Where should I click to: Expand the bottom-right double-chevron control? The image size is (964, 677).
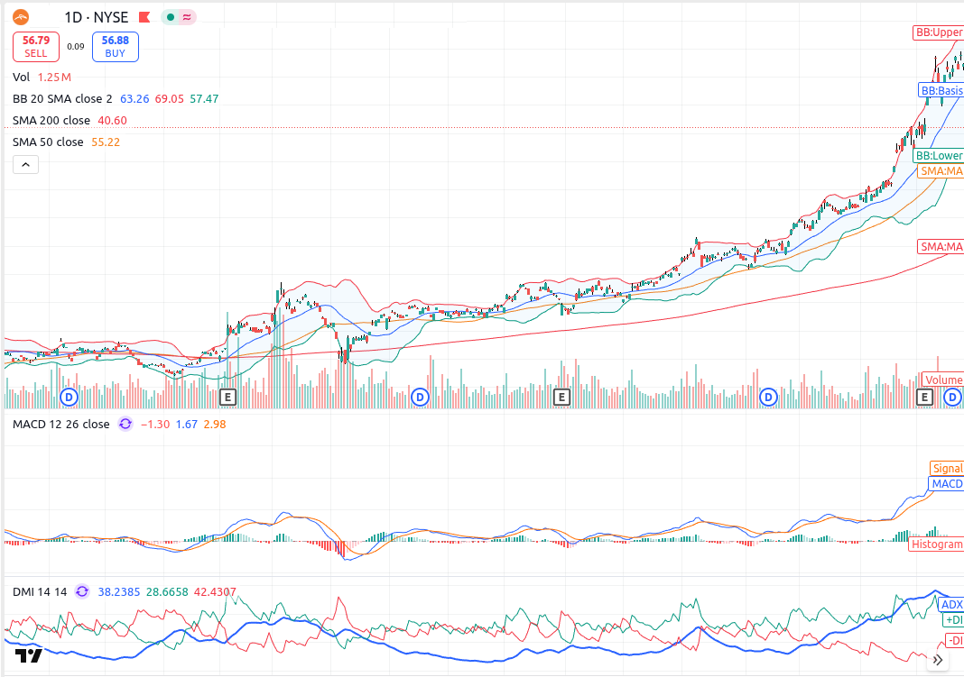[x=938, y=661]
